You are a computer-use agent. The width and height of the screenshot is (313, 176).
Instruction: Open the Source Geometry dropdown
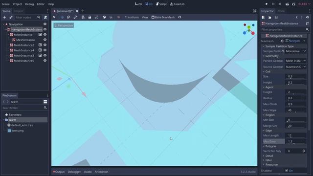point(296,67)
